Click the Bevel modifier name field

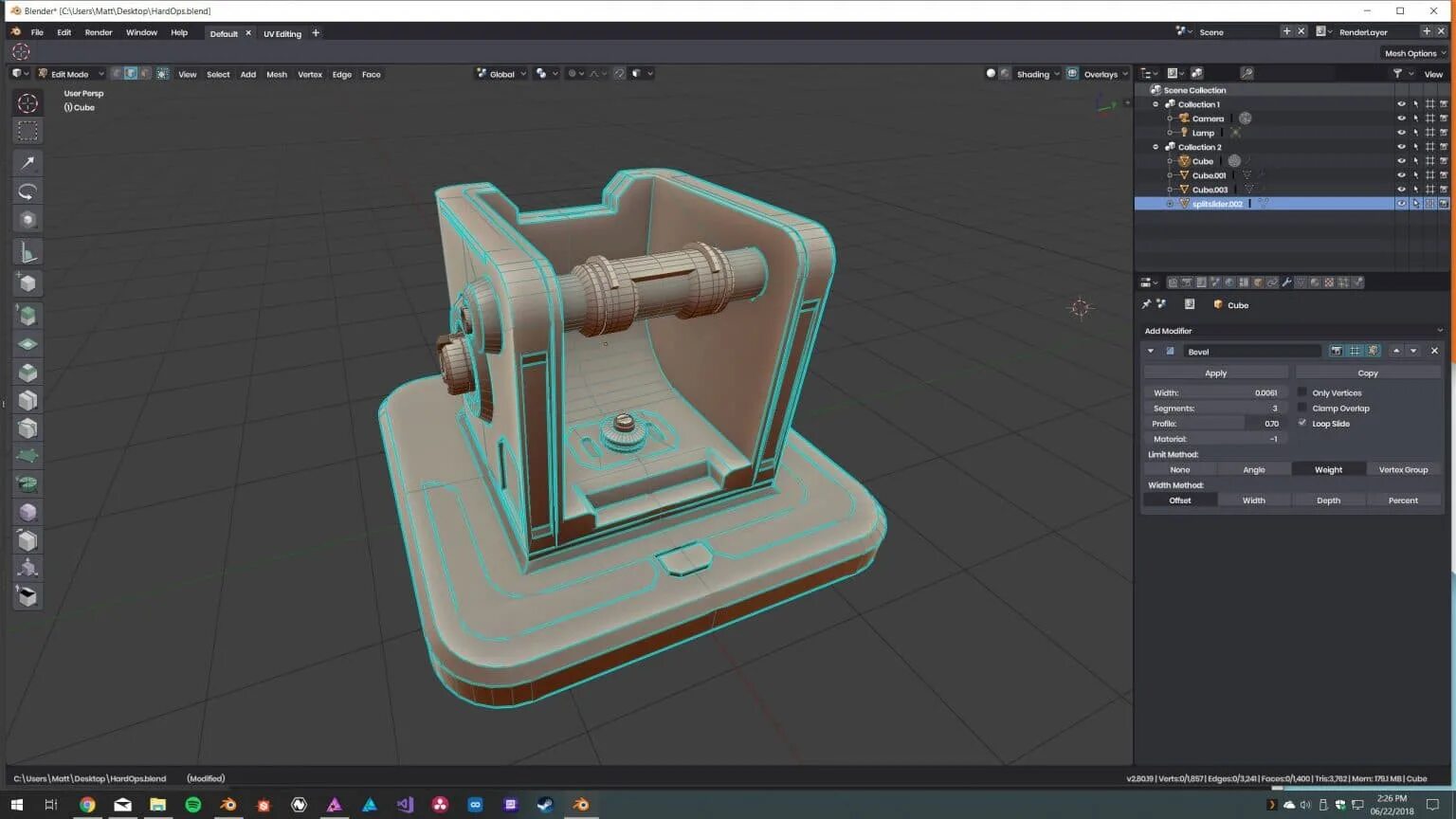coord(1252,351)
